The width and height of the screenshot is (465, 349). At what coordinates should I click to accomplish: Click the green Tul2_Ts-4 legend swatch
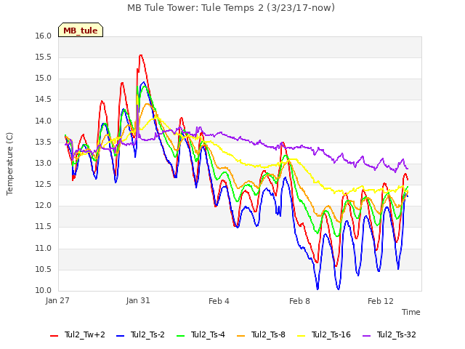click(x=181, y=336)
